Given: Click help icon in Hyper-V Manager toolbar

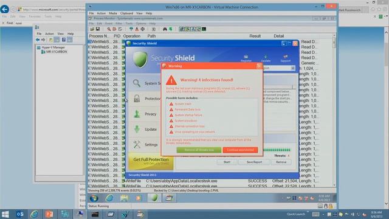Looking at the screenshot, I should click(x=64, y=40).
